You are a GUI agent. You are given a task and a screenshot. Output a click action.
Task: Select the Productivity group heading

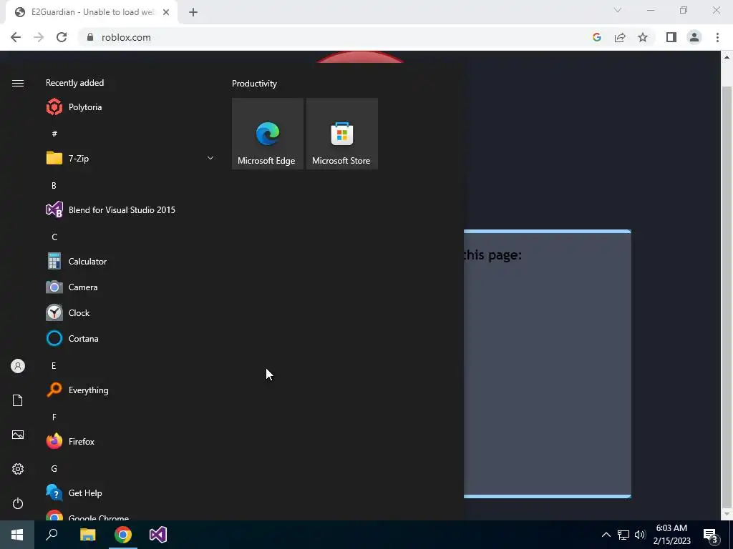click(254, 84)
